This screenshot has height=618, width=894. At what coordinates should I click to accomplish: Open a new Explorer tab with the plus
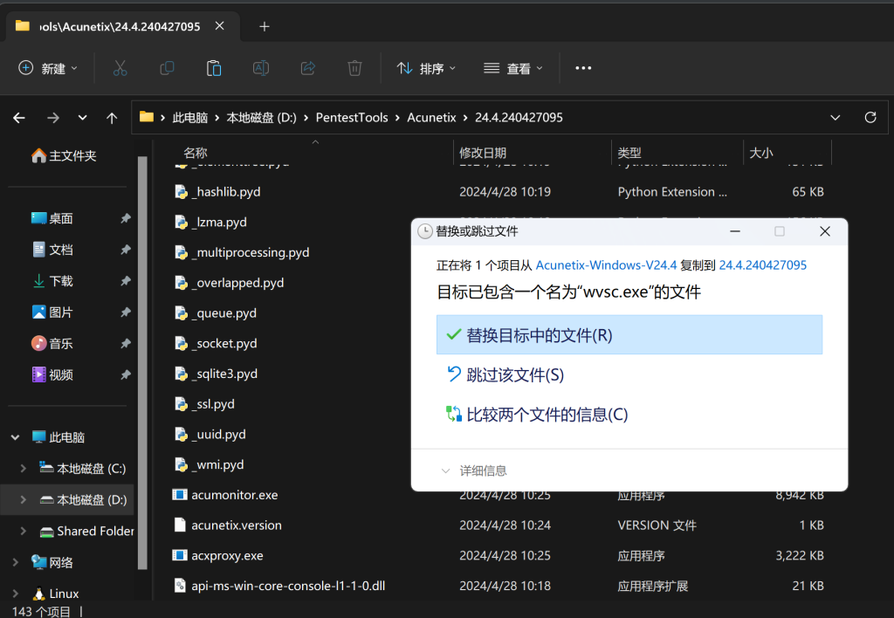pyautogui.click(x=264, y=26)
